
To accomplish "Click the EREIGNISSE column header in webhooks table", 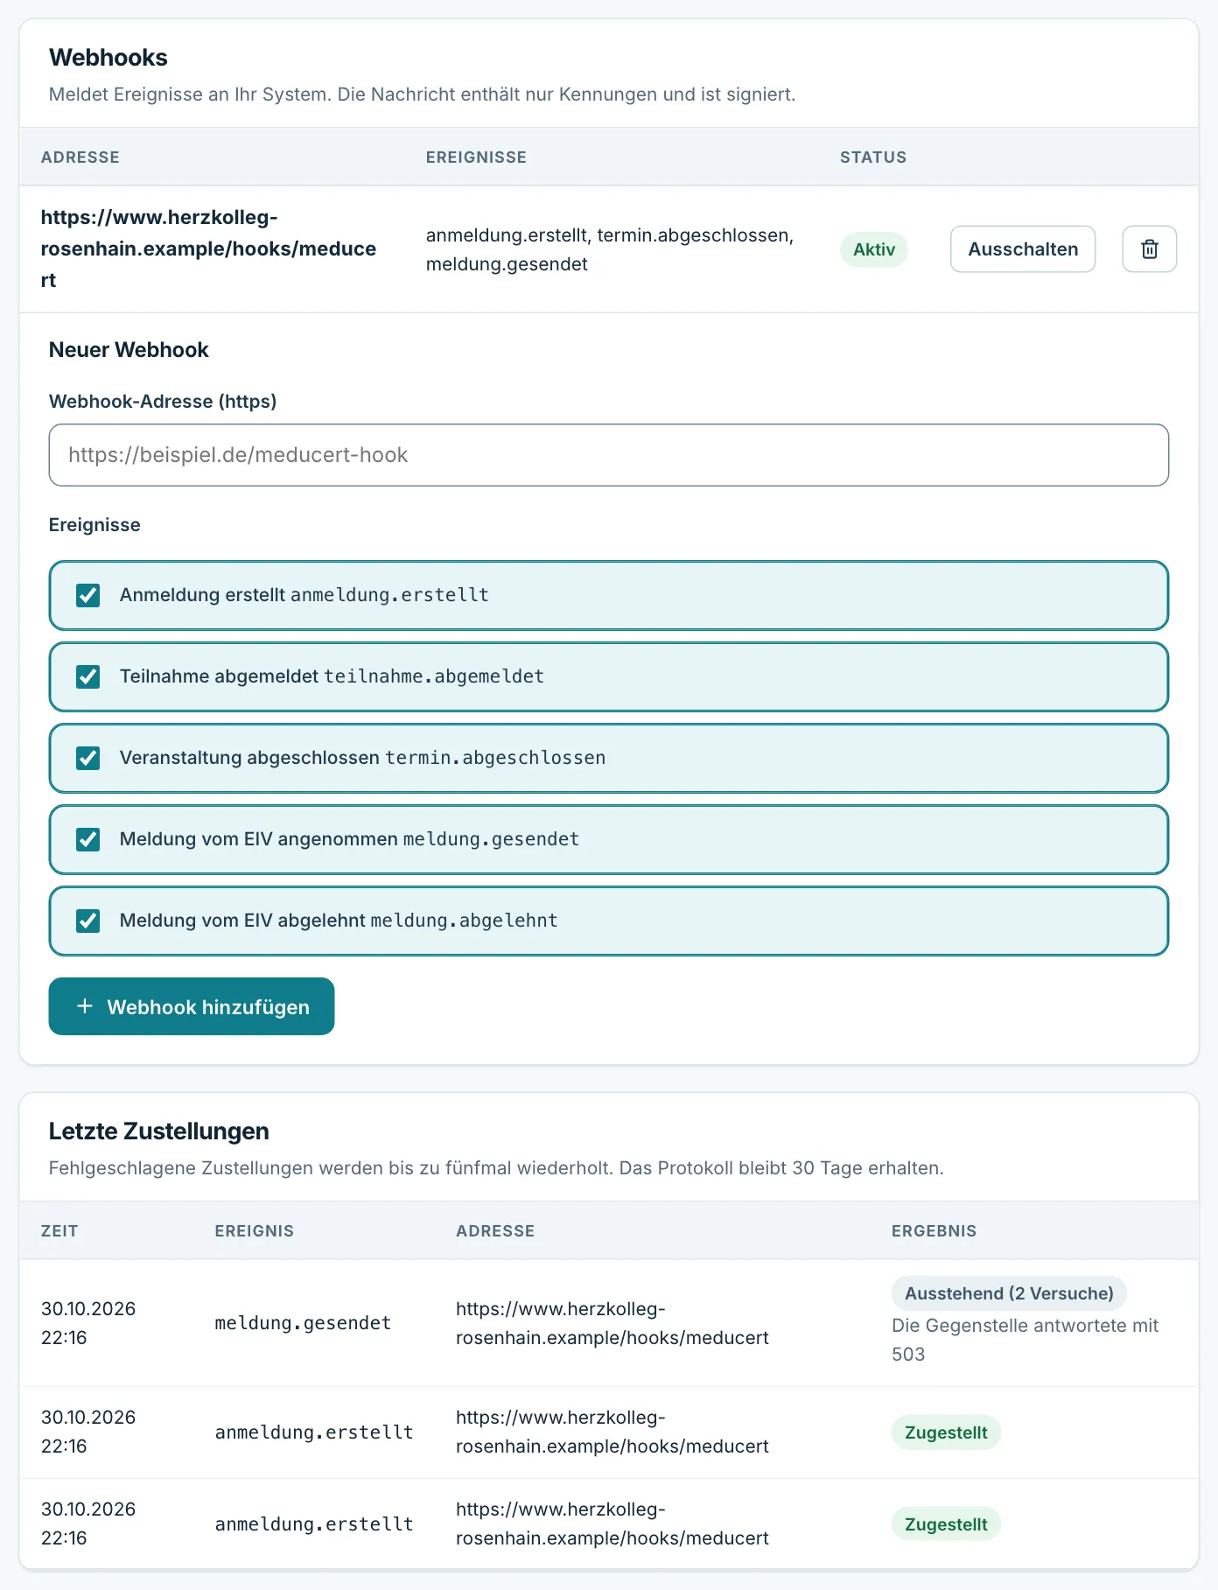I will 476,158.
